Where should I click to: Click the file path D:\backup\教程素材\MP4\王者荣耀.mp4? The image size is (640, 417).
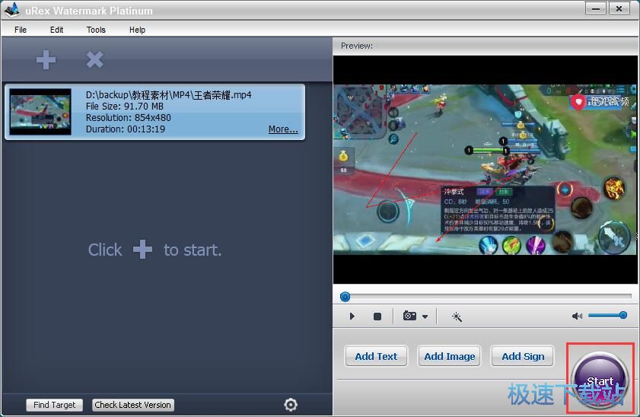pyautogui.click(x=169, y=95)
